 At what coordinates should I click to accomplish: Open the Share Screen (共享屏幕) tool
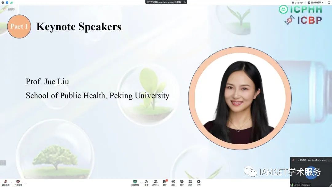(135, 182)
